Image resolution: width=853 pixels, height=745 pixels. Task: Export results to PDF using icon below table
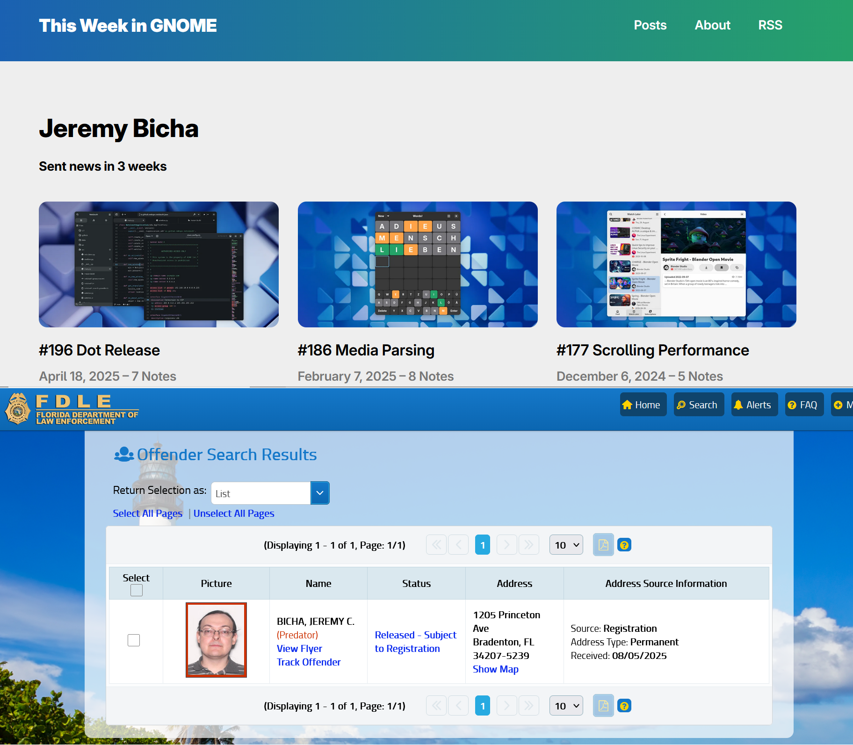click(603, 706)
